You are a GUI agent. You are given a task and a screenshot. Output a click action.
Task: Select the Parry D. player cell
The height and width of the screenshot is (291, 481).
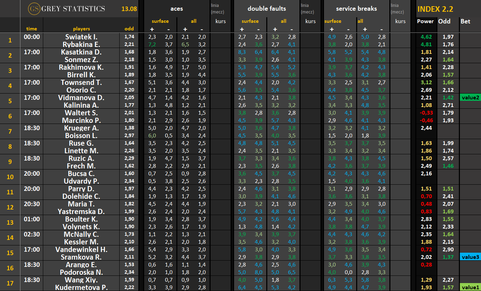coord(81,188)
